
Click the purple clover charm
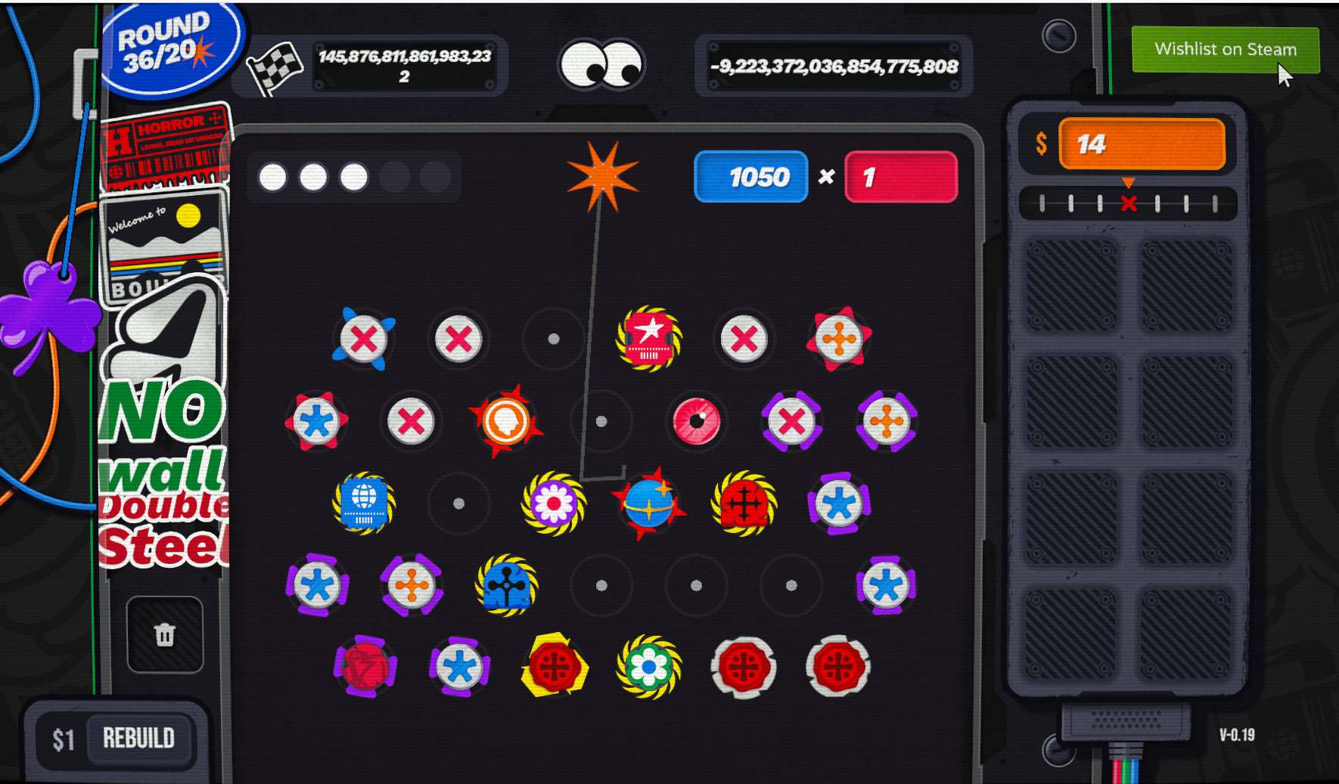click(47, 312)
